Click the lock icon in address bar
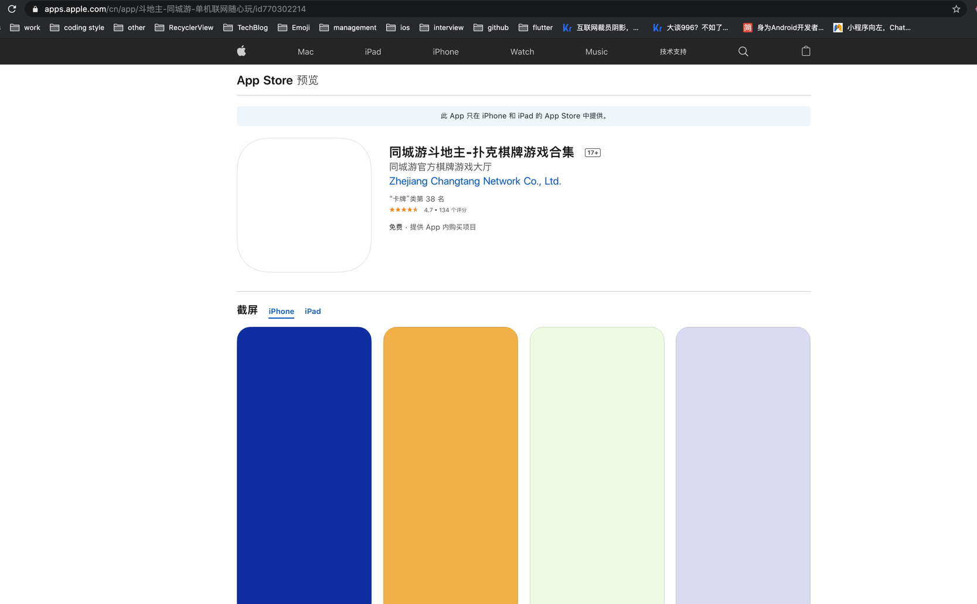This screenshot has height=604, width=977. point(35,9)
